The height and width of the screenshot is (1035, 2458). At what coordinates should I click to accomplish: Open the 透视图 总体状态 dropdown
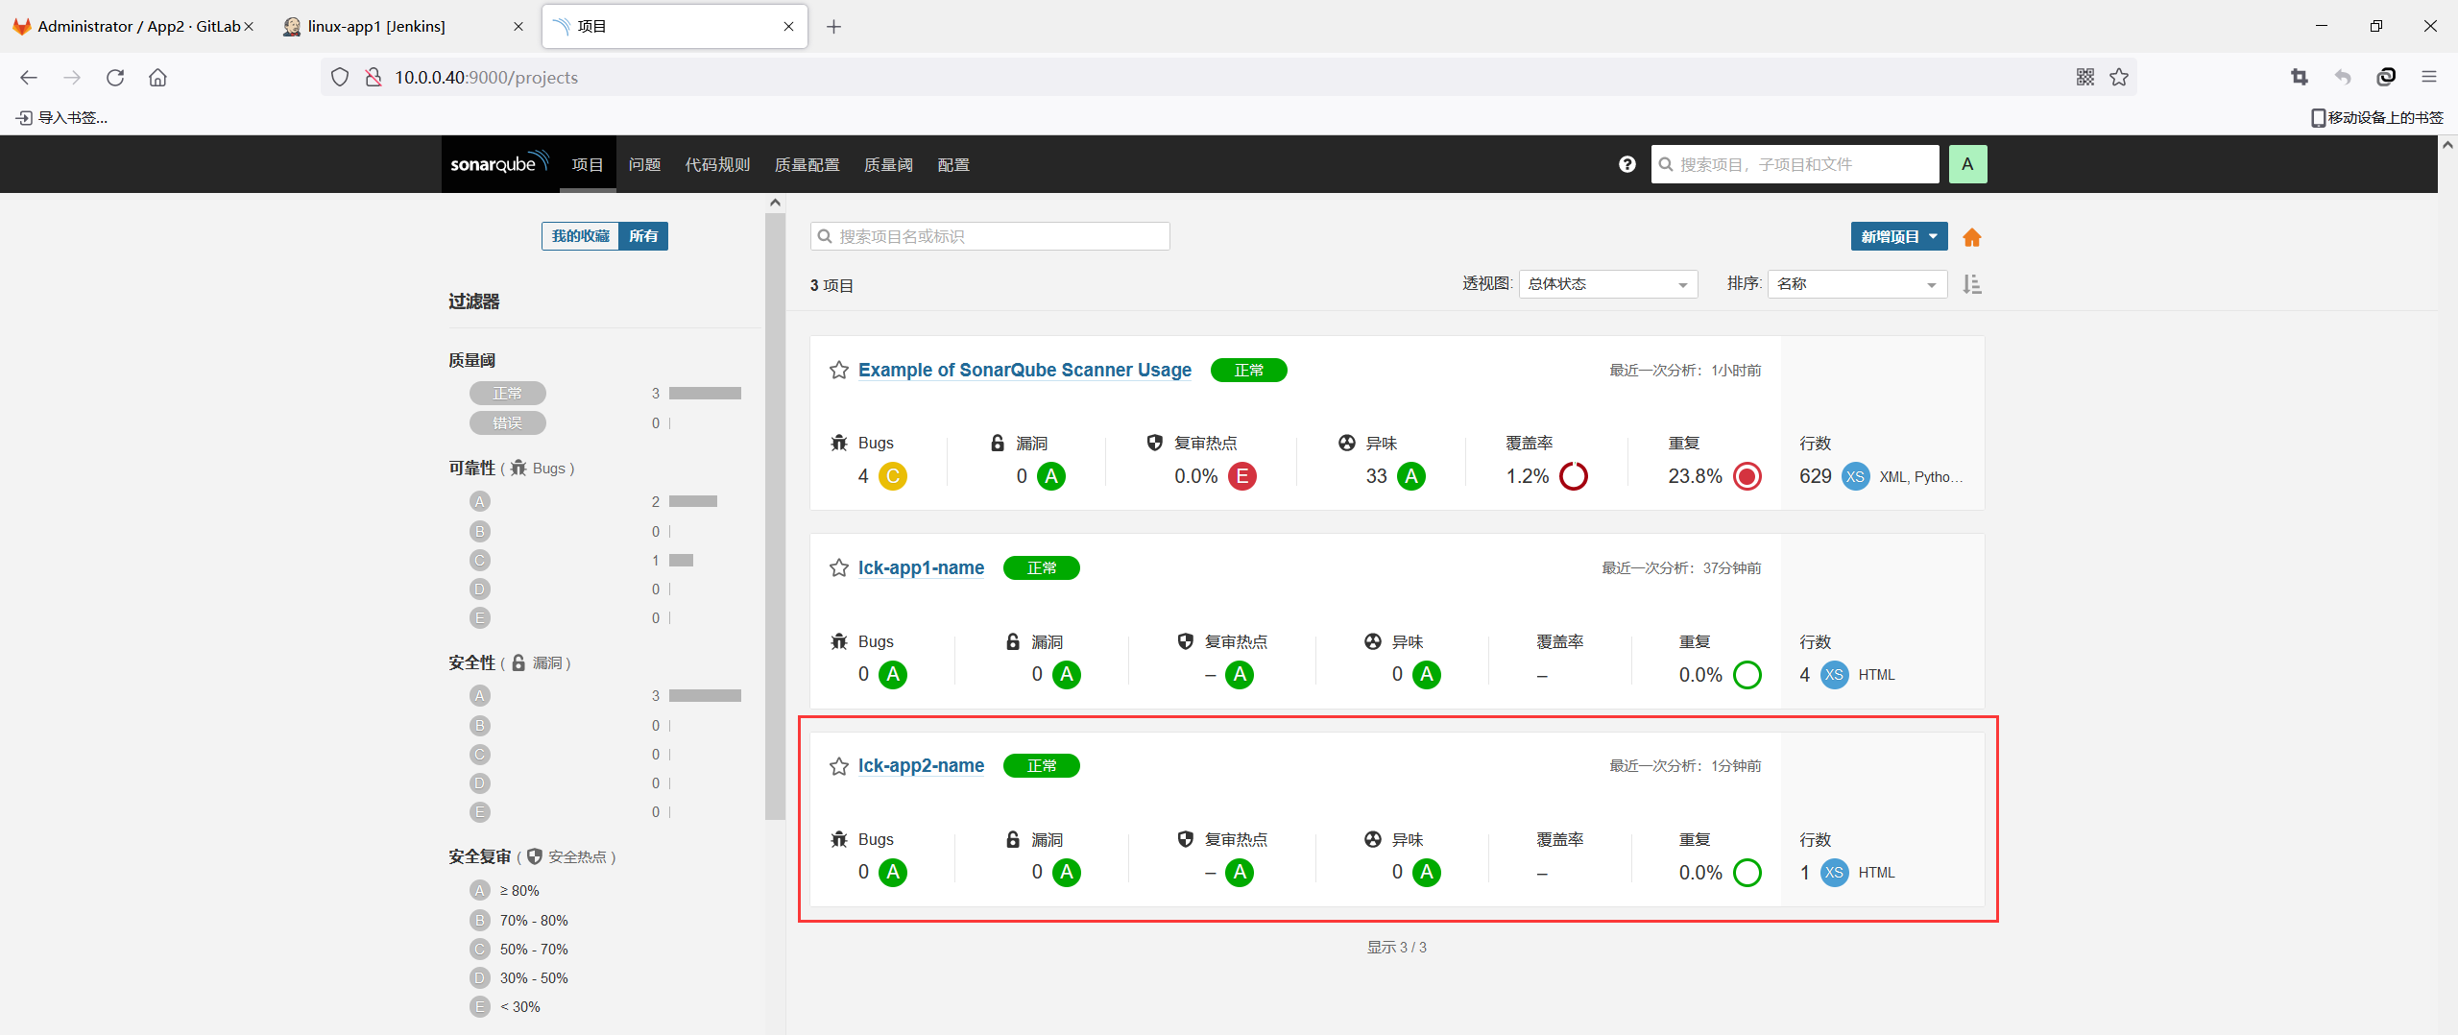tap(1608, 284)
